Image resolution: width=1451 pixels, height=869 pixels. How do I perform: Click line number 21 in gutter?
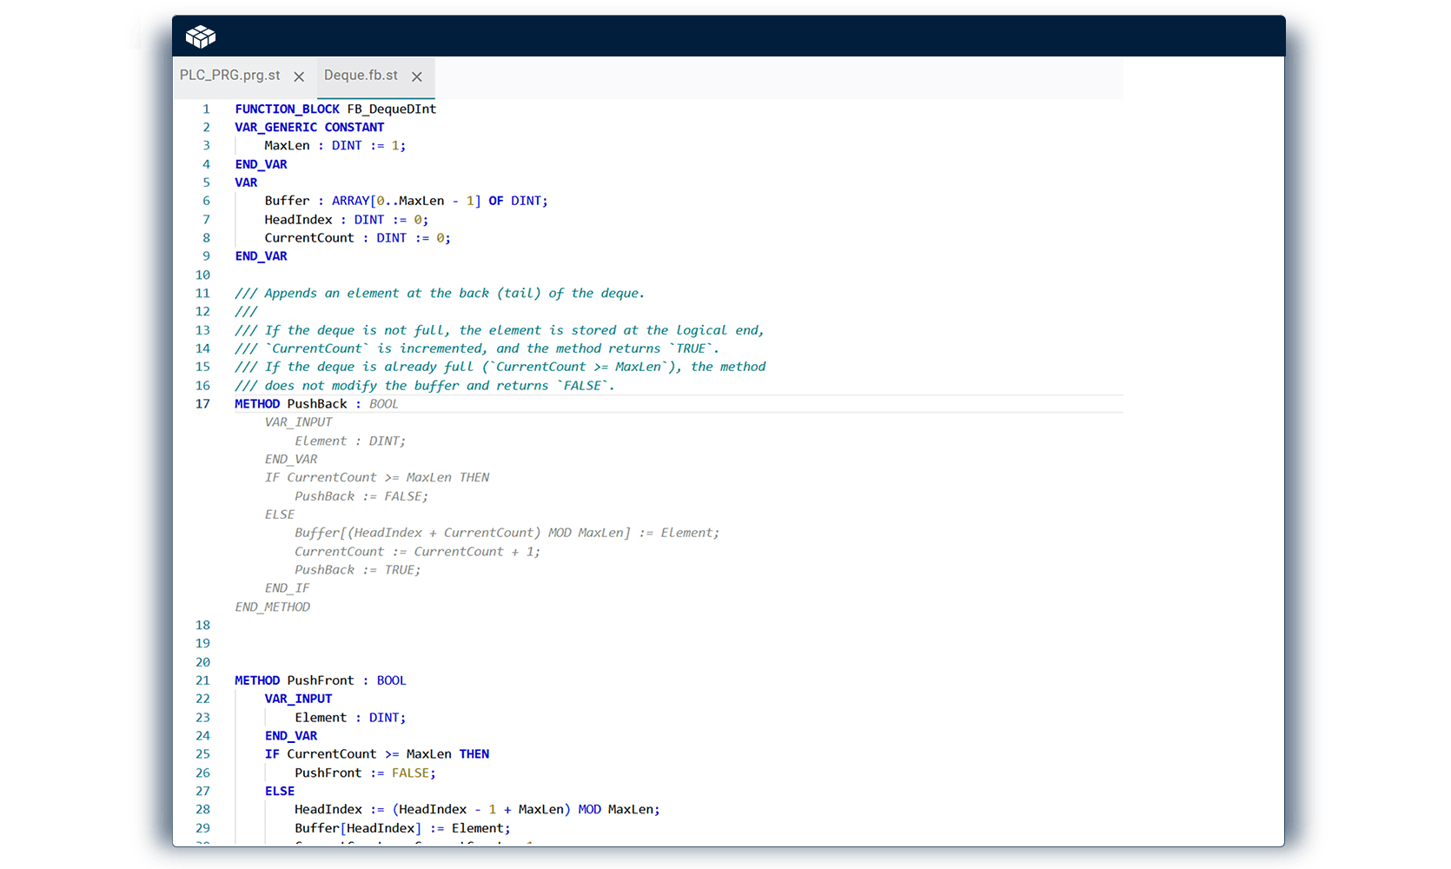click(x=202, y=680)
